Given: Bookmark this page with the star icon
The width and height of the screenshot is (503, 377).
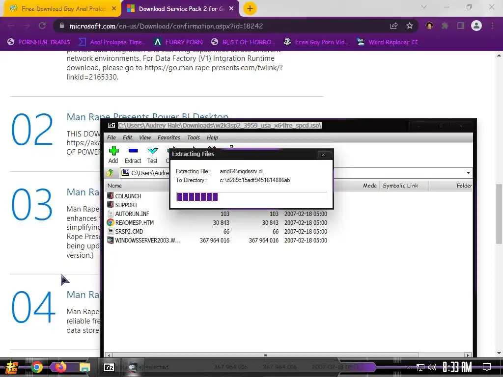Looking at the screenshot, I should pos(410,26).
